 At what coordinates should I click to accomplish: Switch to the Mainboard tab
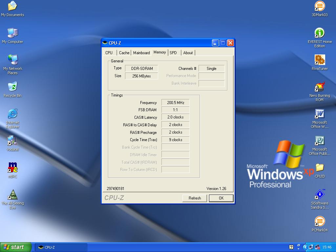pos(141,53)
